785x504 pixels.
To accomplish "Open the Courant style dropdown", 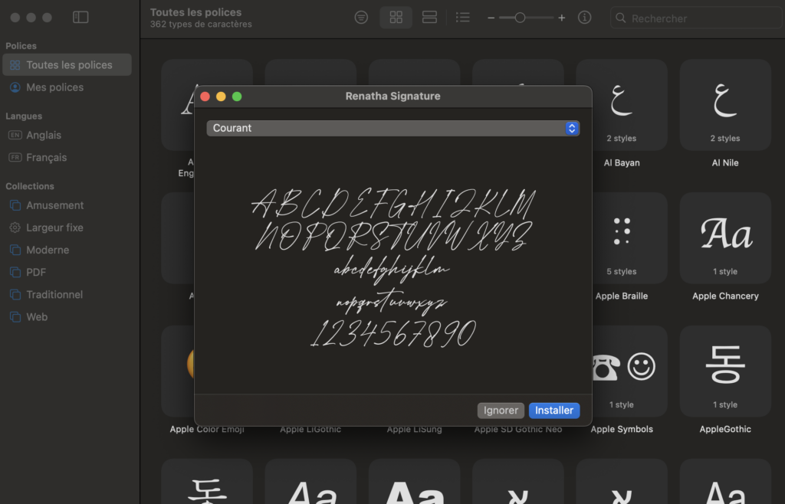I will click(x=392, y=128).
